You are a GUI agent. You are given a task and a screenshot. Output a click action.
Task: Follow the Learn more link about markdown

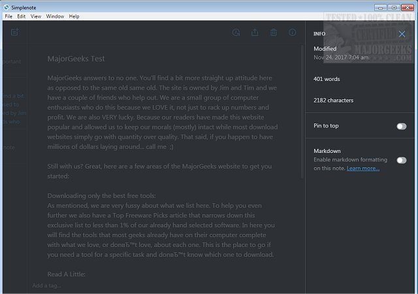point(363,169)
